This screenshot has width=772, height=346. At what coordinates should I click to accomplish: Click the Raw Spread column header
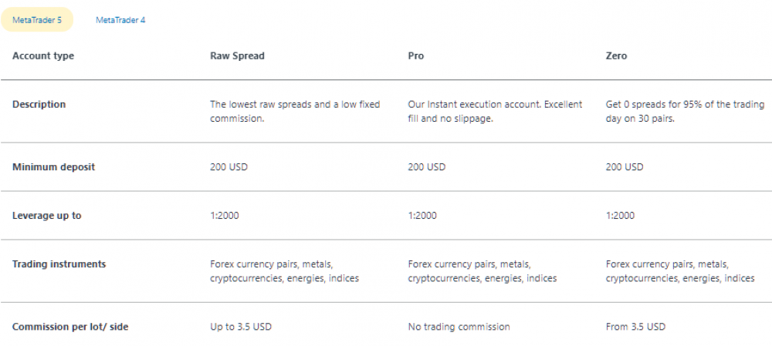coord(237,55)
